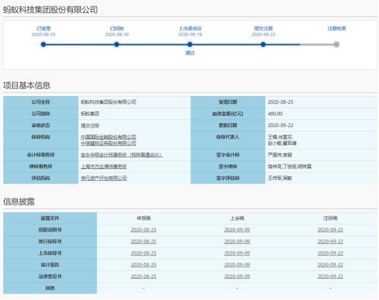The image size is (379, 300).
Task: Click the 注册稿 column header
Action: tap(330, 218)
